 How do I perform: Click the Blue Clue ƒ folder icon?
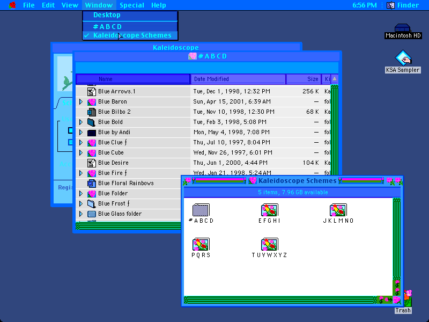point(92,143)
